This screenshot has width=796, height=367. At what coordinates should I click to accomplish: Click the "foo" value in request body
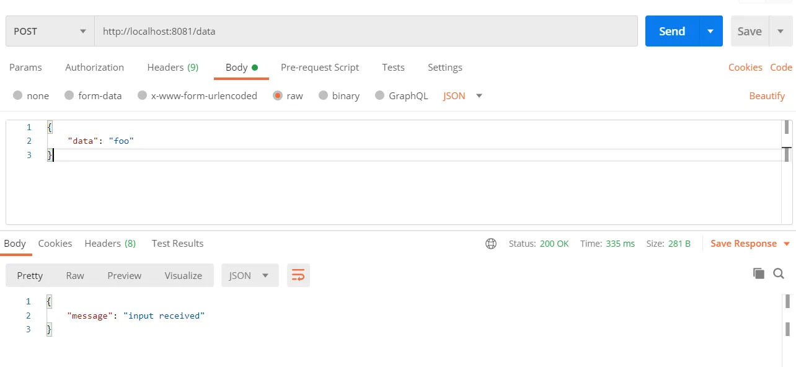pyautogui.click(x=122, y=141)
